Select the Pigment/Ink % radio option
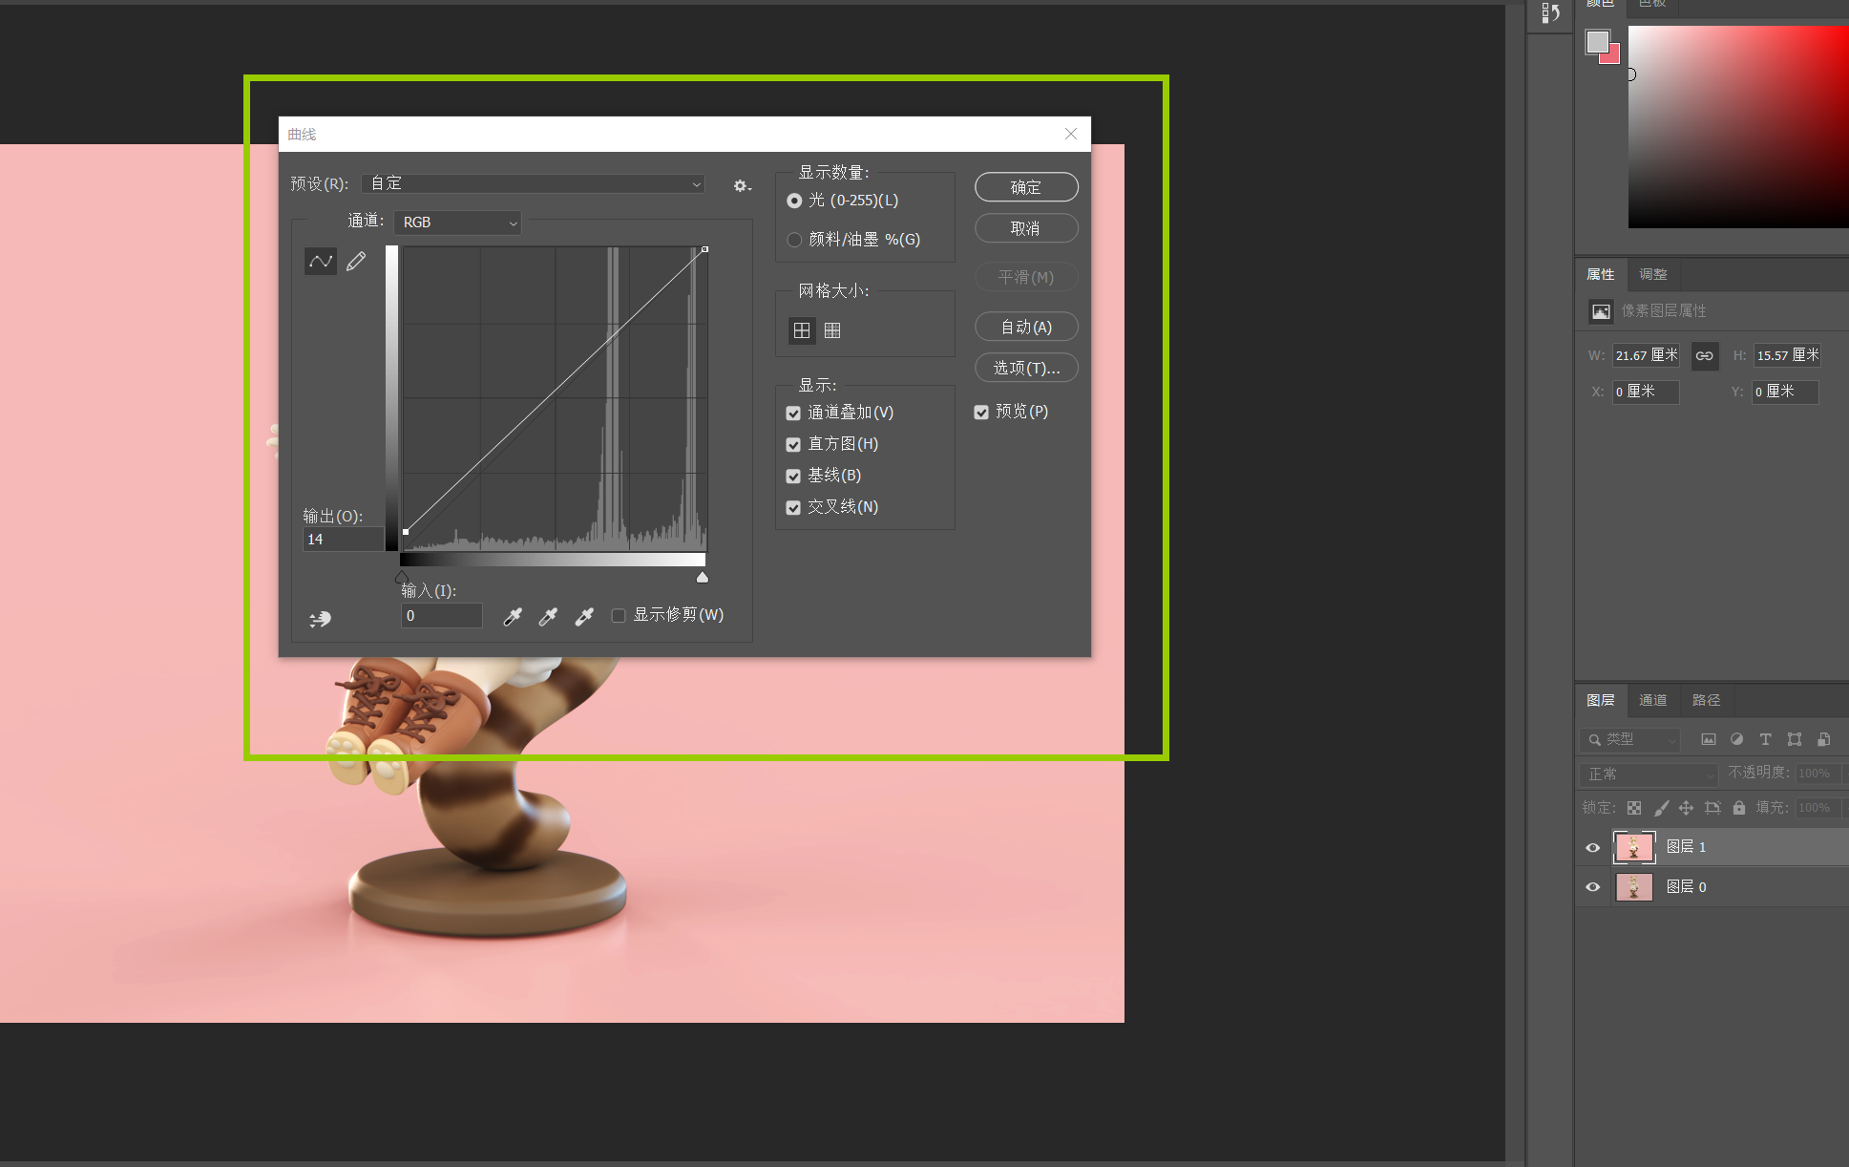Image resolution: width=1849 pixels, height=1167 pixels. [794, 240]
